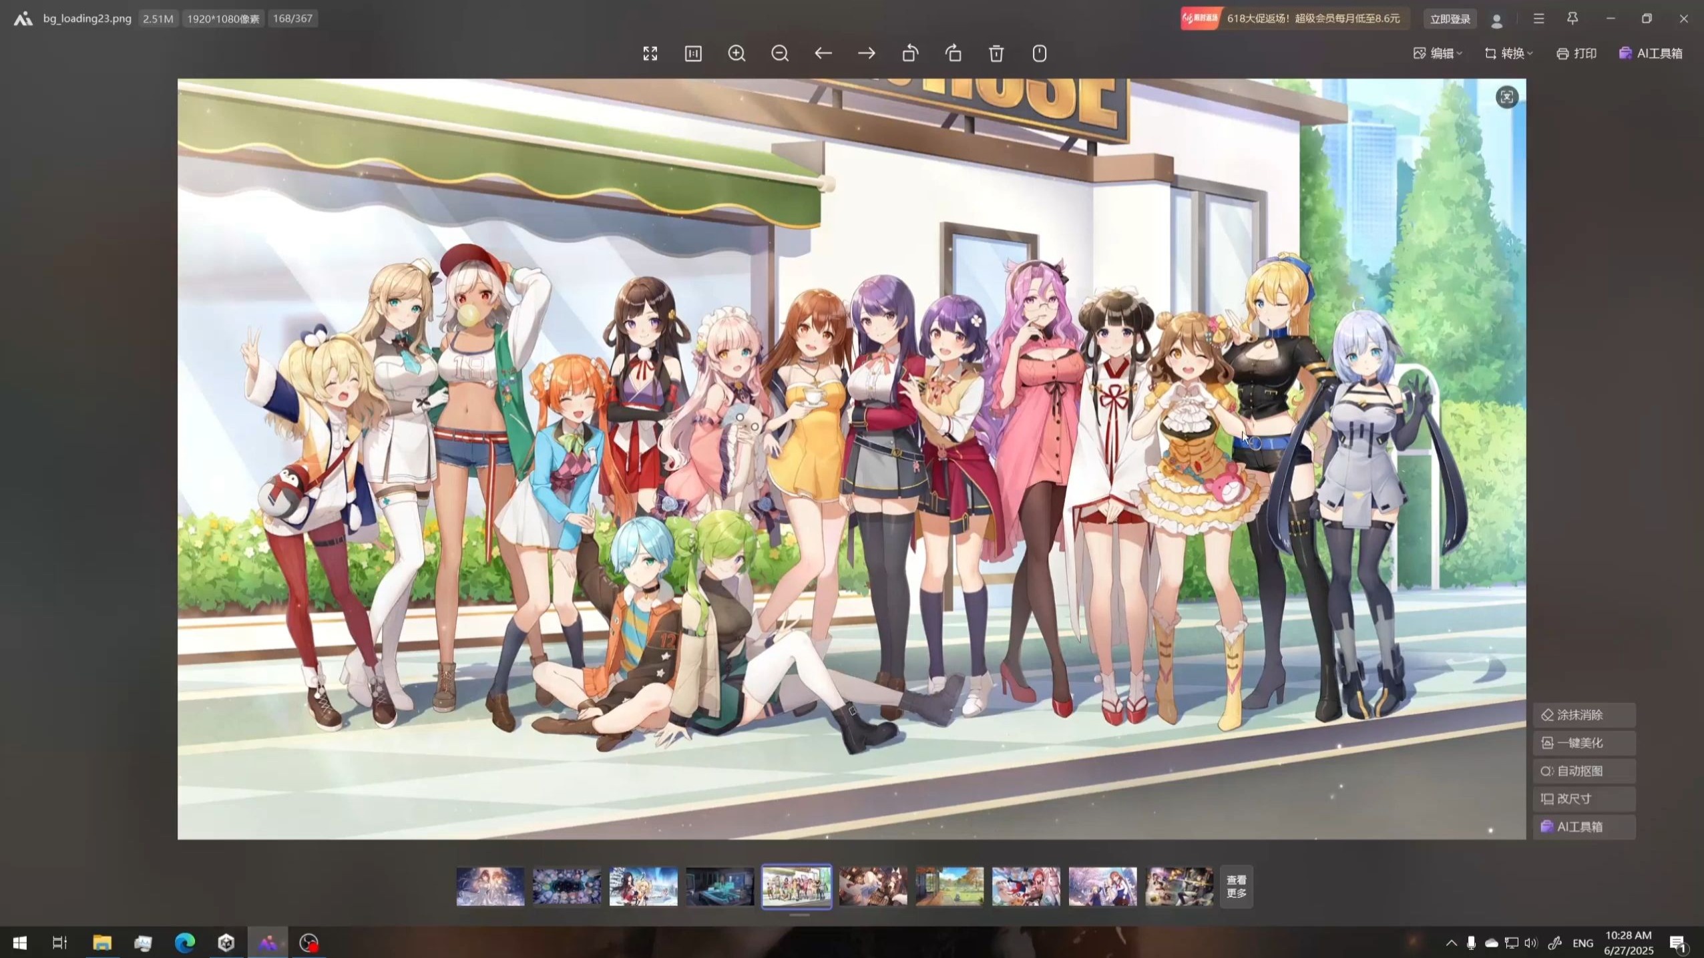Select the second filmstrip thumbnail
1704x958 pixels.
click(567, 887)
